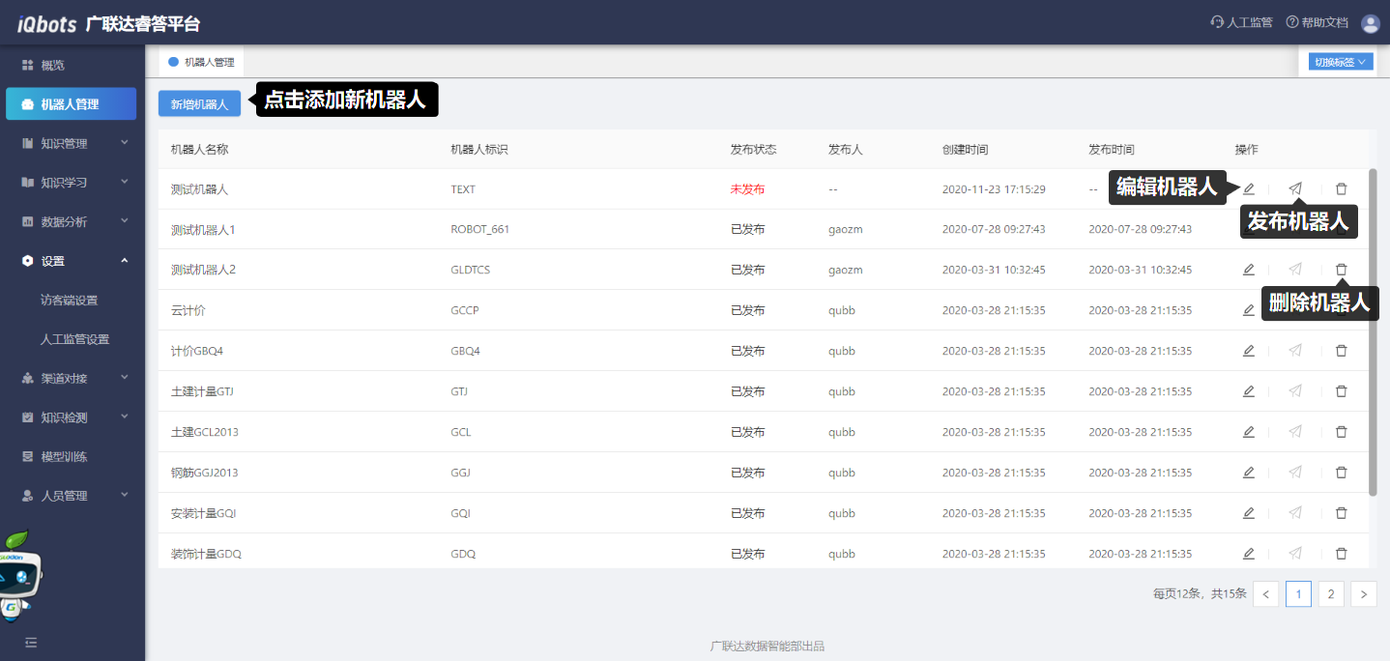Image resolution: width=1390 pixels, height=661 pixels.
Task: Open the 切换标签 dropdown
Action: [1337, 62]
